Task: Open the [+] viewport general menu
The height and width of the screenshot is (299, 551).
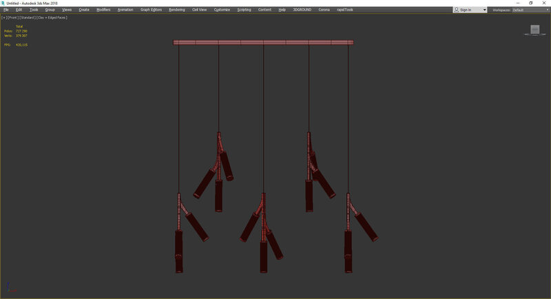Action: (3, 17)
